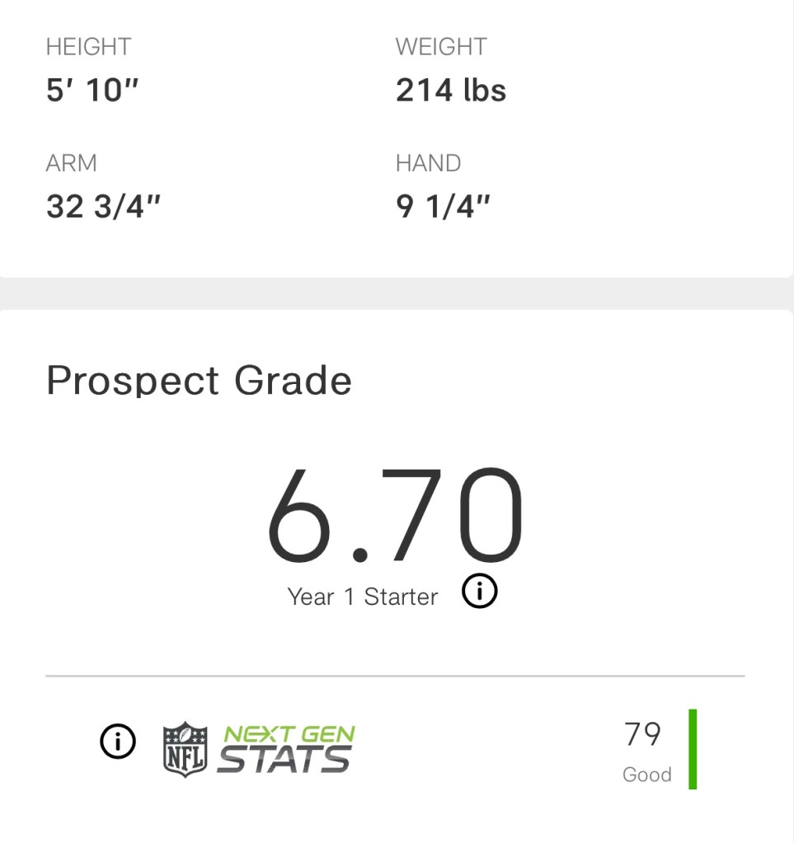
Task: Click the Prospect Grade heading
Action: point(199,381)
